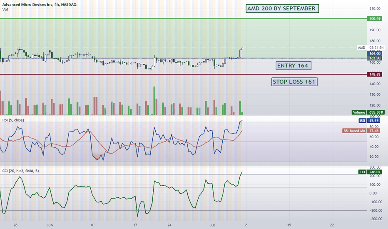Screen dimensions: 388x229
Task: Click the 148.83 red stop price label
Action: click(x=375, y=74)
